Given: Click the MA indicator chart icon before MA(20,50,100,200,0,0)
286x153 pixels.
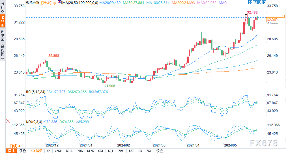Looking at the screenshot, I should (x=59, y=2).
